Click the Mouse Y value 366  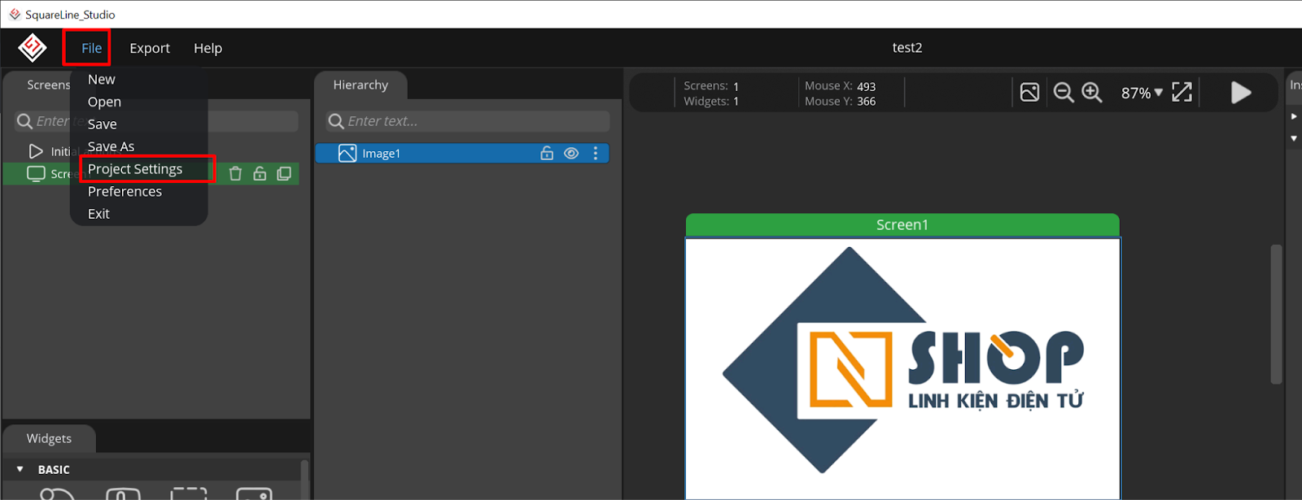tap(866, 102)
